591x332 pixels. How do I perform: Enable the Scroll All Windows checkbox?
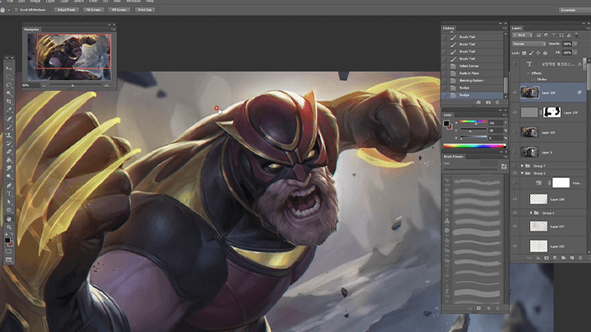click(16, 10)
